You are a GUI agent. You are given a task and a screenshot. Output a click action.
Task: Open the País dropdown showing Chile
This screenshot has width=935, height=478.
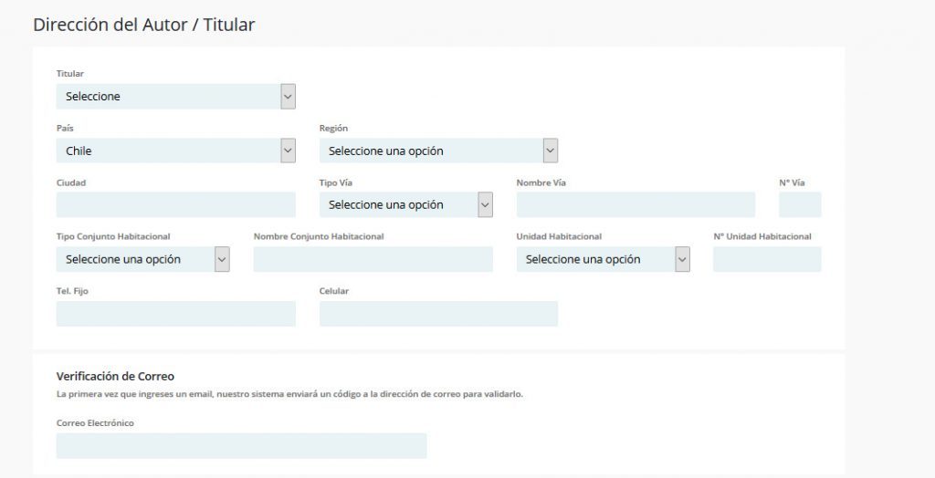point(176,151)
